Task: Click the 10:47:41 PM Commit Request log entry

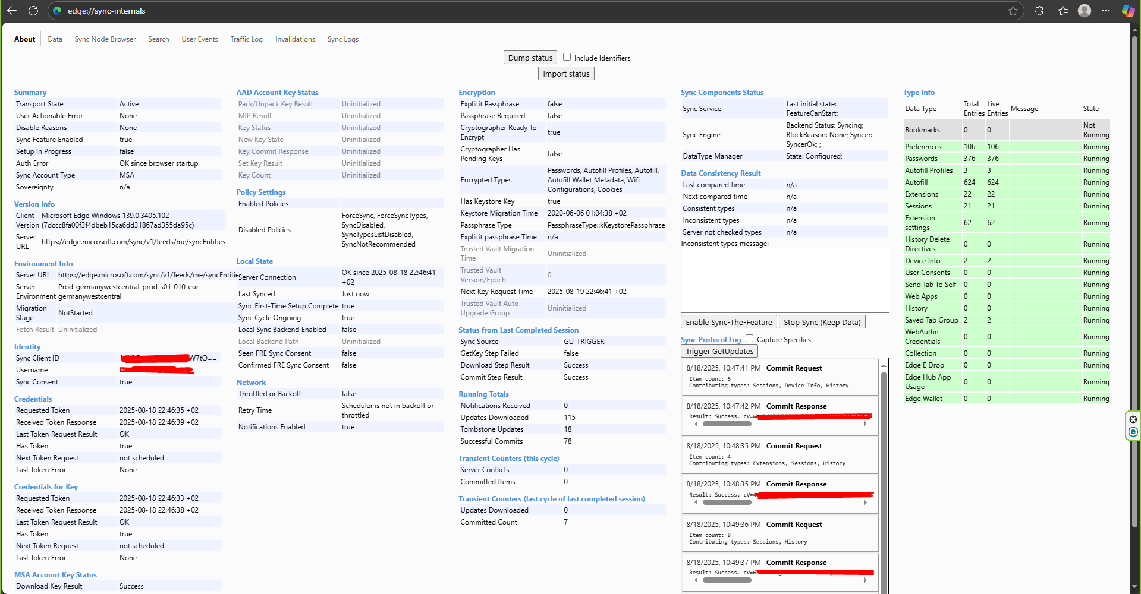Action: (780, 377)
